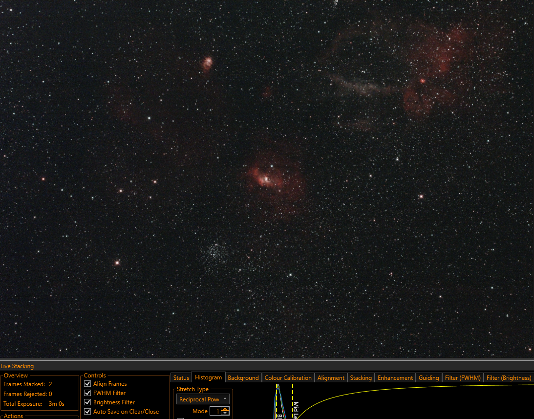Open the Stretch Type dropdown
The width and height of the screenshot is (534, 419).
click(203, 399)
